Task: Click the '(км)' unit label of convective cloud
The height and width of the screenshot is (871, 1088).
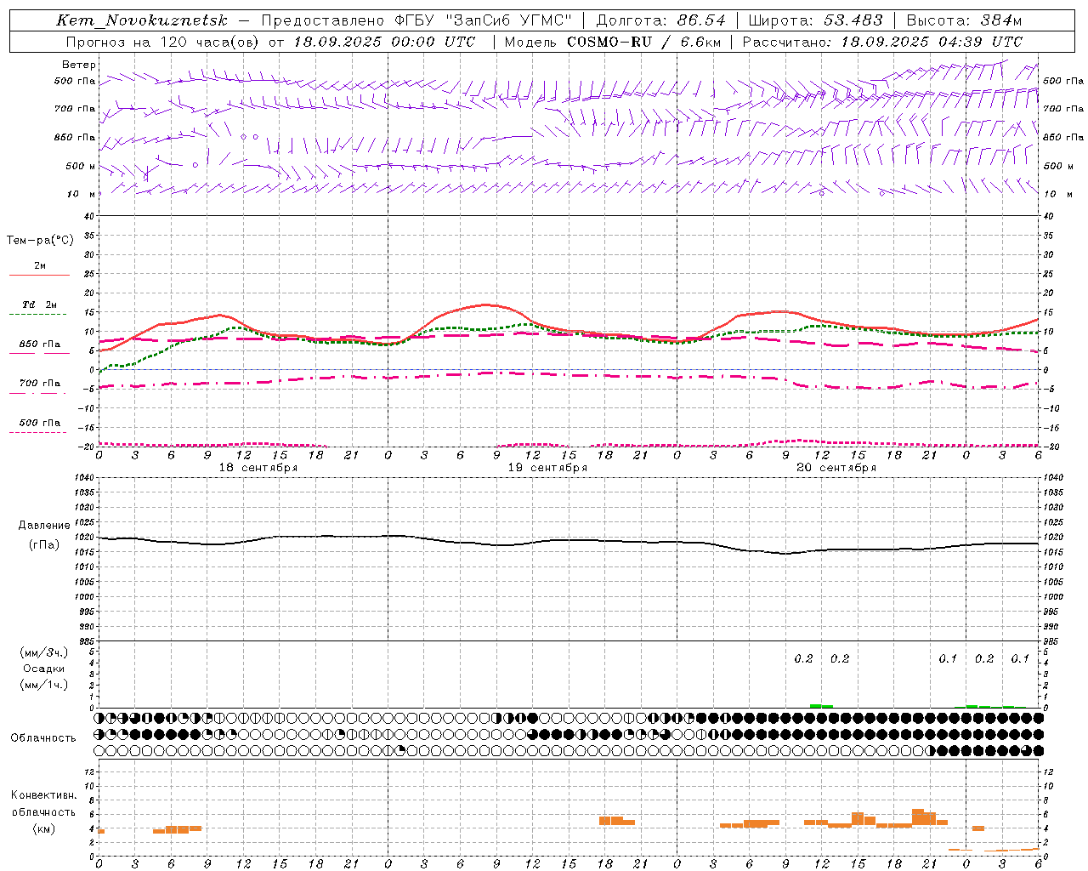Action: (43, 828)
